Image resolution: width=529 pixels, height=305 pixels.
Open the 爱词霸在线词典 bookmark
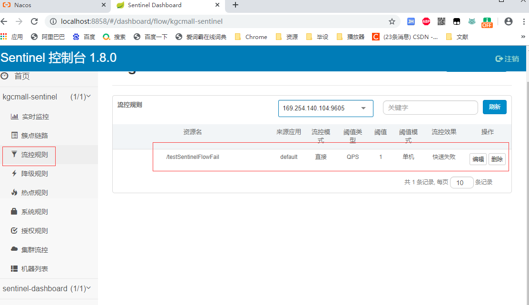pos(201,37)
